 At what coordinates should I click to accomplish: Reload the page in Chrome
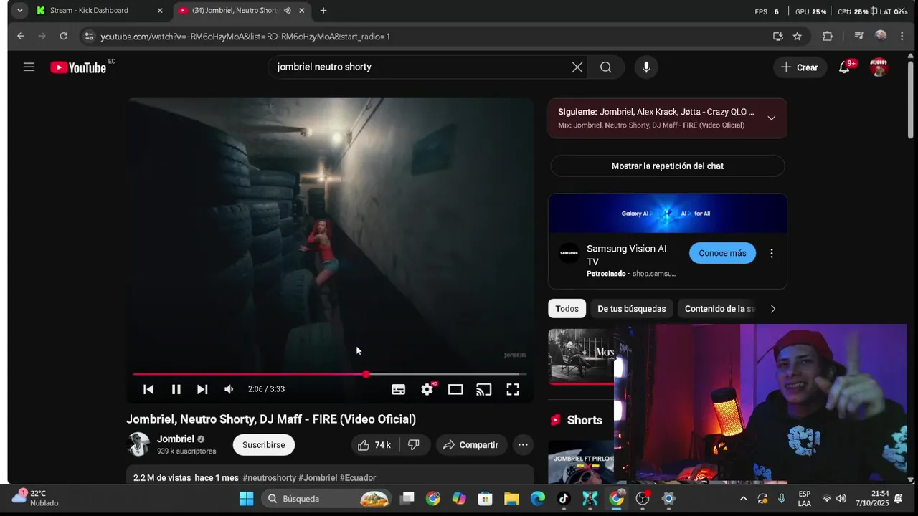coord(63,36)
